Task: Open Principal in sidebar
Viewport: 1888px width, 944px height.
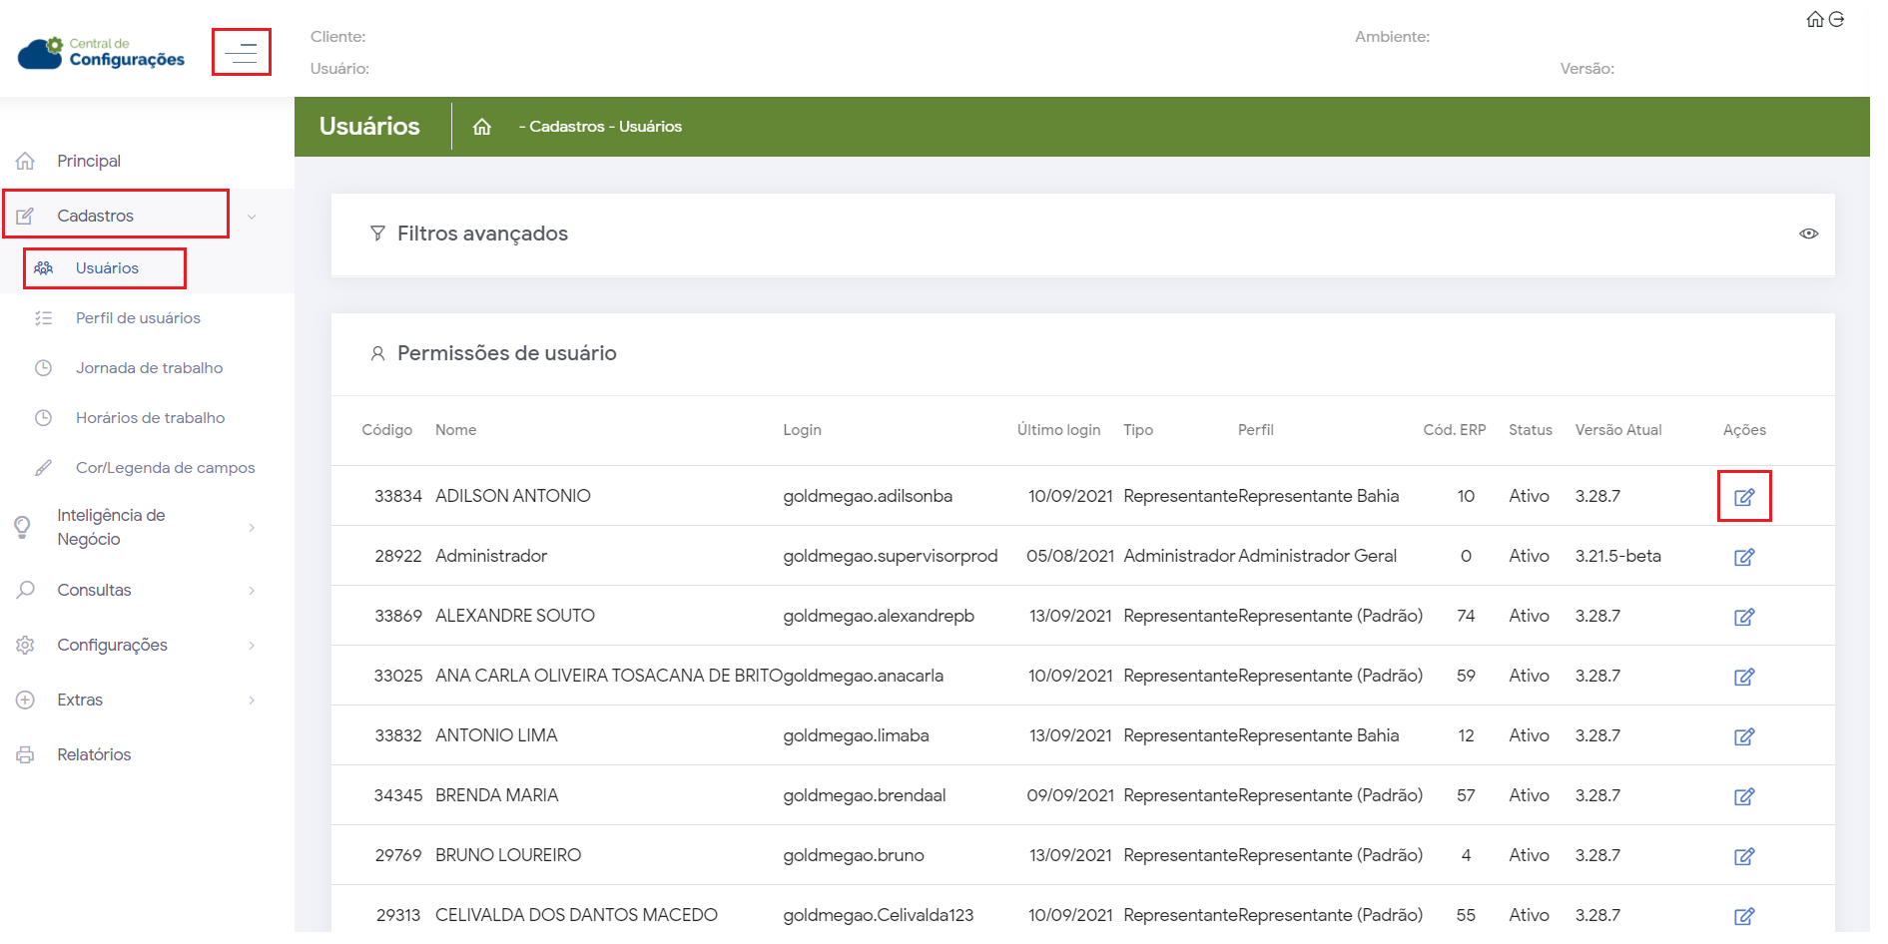Action: click(88, 162)
